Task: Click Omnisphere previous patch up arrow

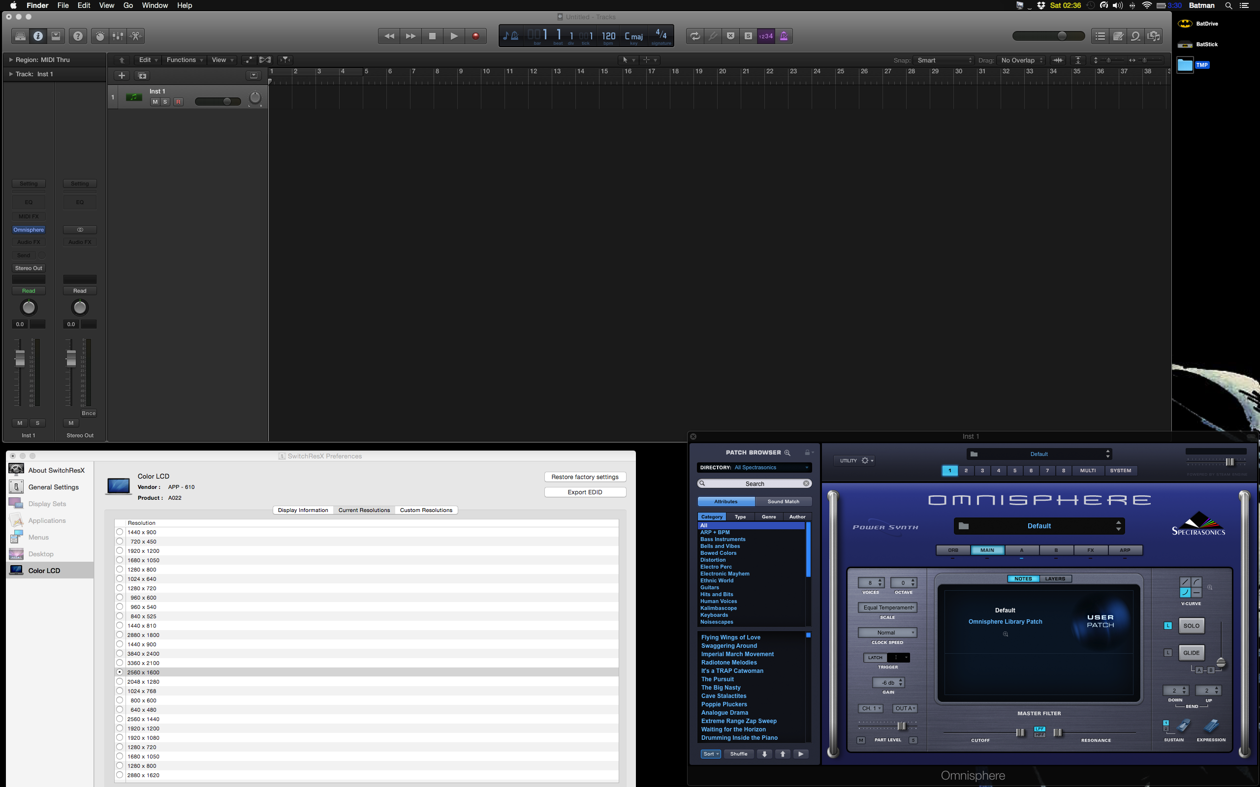Action: (x=783, y=754)
